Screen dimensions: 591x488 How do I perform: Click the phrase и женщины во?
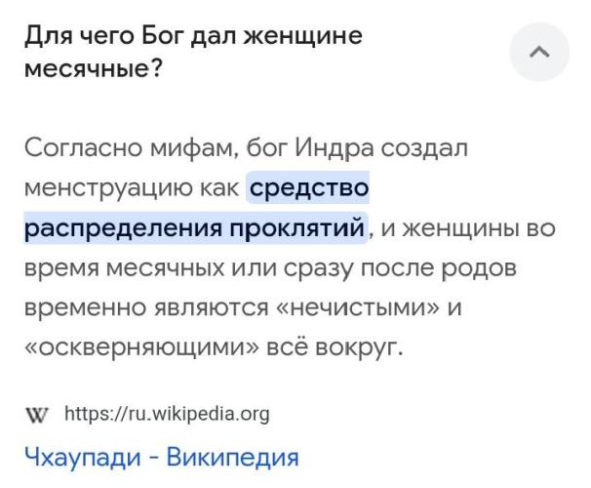468,228
